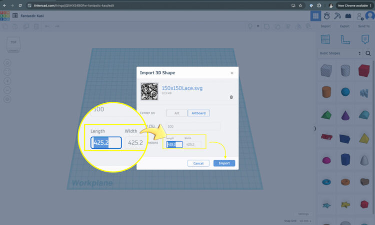This screenshot has height=225, width=375.
Task: Add the red Box shape
Action: click(x=363, y=70)
